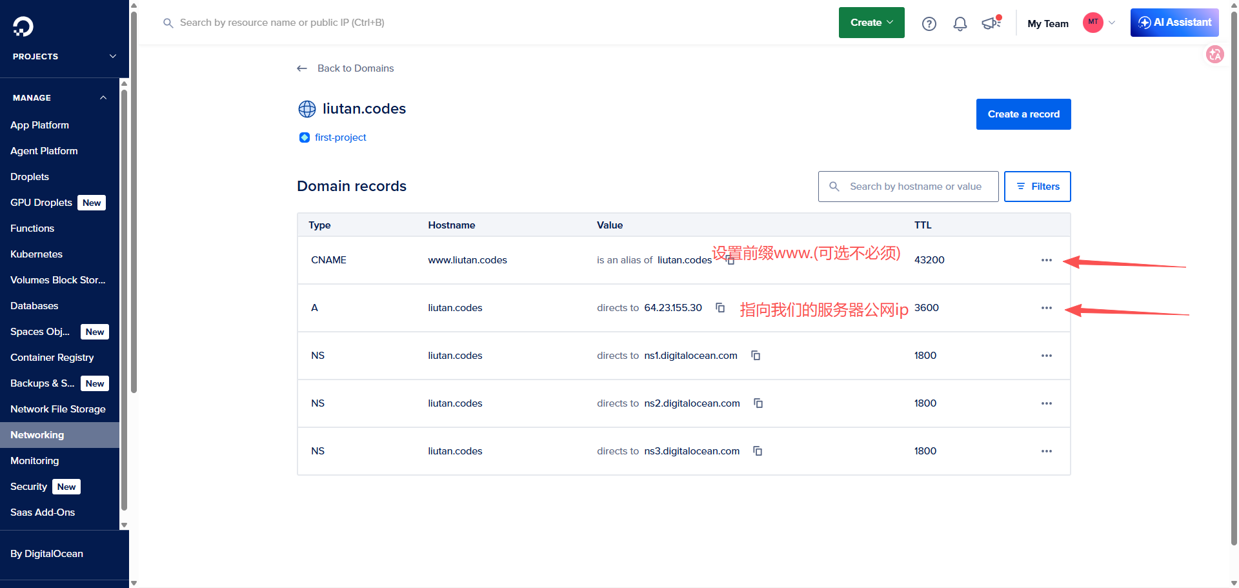Click the My Team label
Viewport: 1239px width, 588px height.
coord(1048,24)
